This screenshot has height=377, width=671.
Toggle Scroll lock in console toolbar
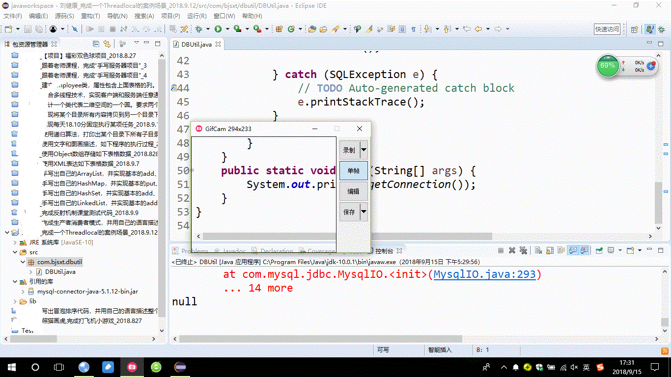(550, 250)
